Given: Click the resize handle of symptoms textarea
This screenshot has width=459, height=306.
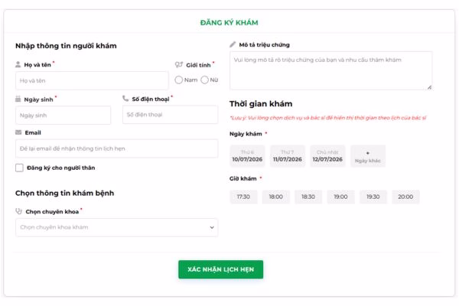Looking at the screenshot, I should (x=429, y=87).
